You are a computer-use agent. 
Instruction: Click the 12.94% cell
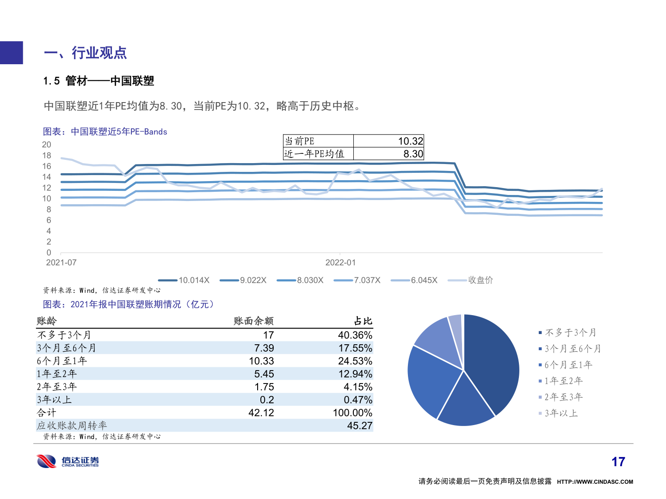pos(355,374)
